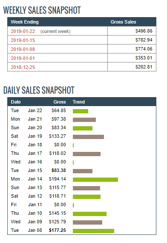
Task: Open the 2019-01-01 week ending link
Action: coord(23,58)
